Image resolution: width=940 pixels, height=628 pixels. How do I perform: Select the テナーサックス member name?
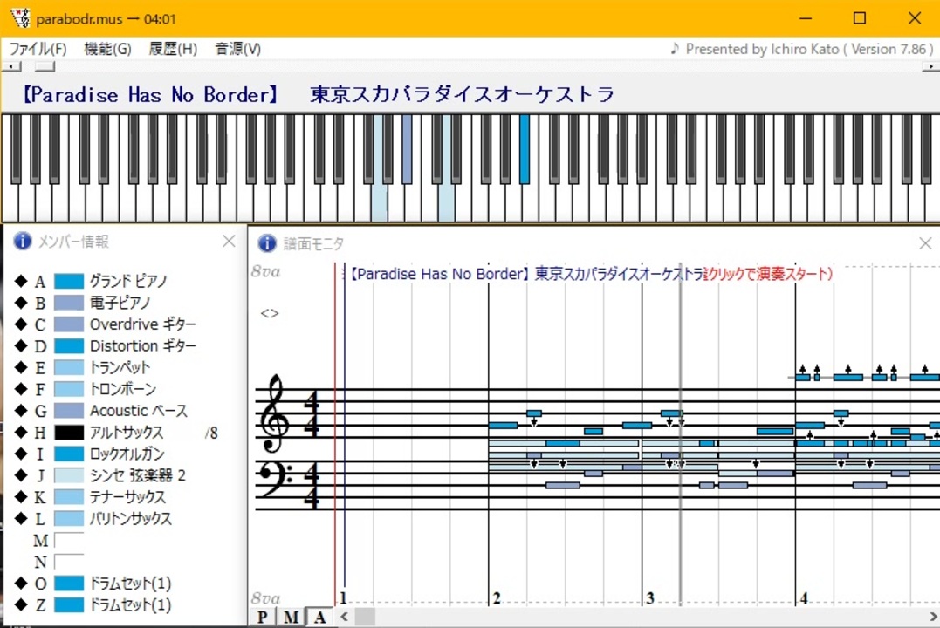coord(127,497)
